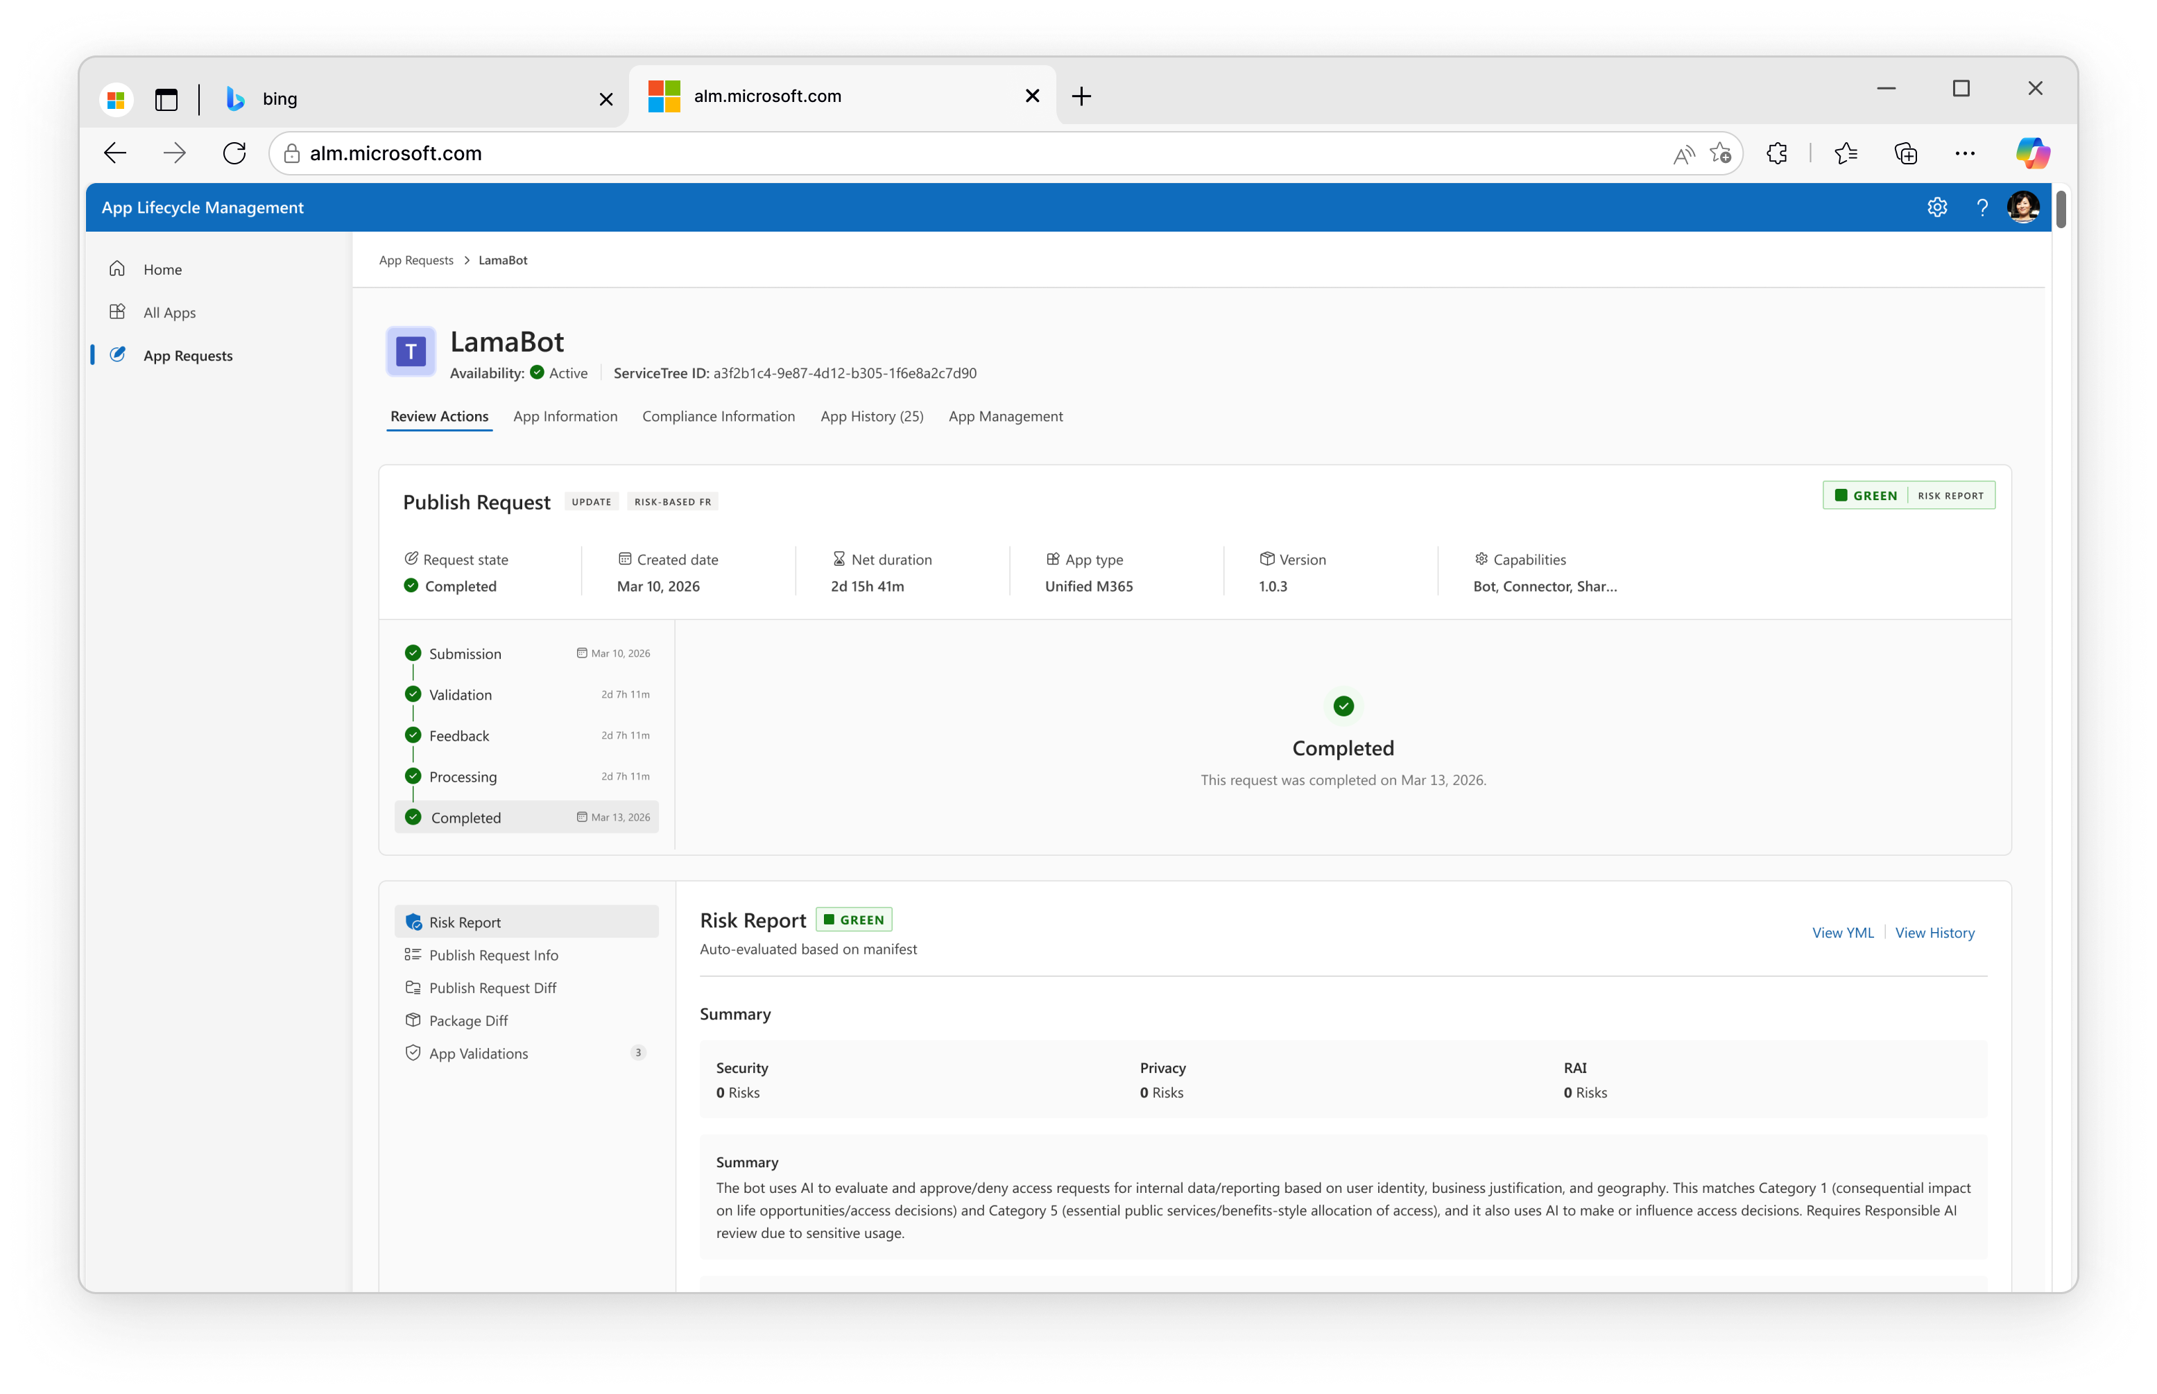The image size is (2157, 1394).
Task: Click the Security 0 Risks summary
Action: pos(742,1080)
